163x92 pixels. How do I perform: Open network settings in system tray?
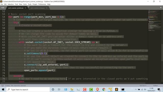[x=142, y=89]
